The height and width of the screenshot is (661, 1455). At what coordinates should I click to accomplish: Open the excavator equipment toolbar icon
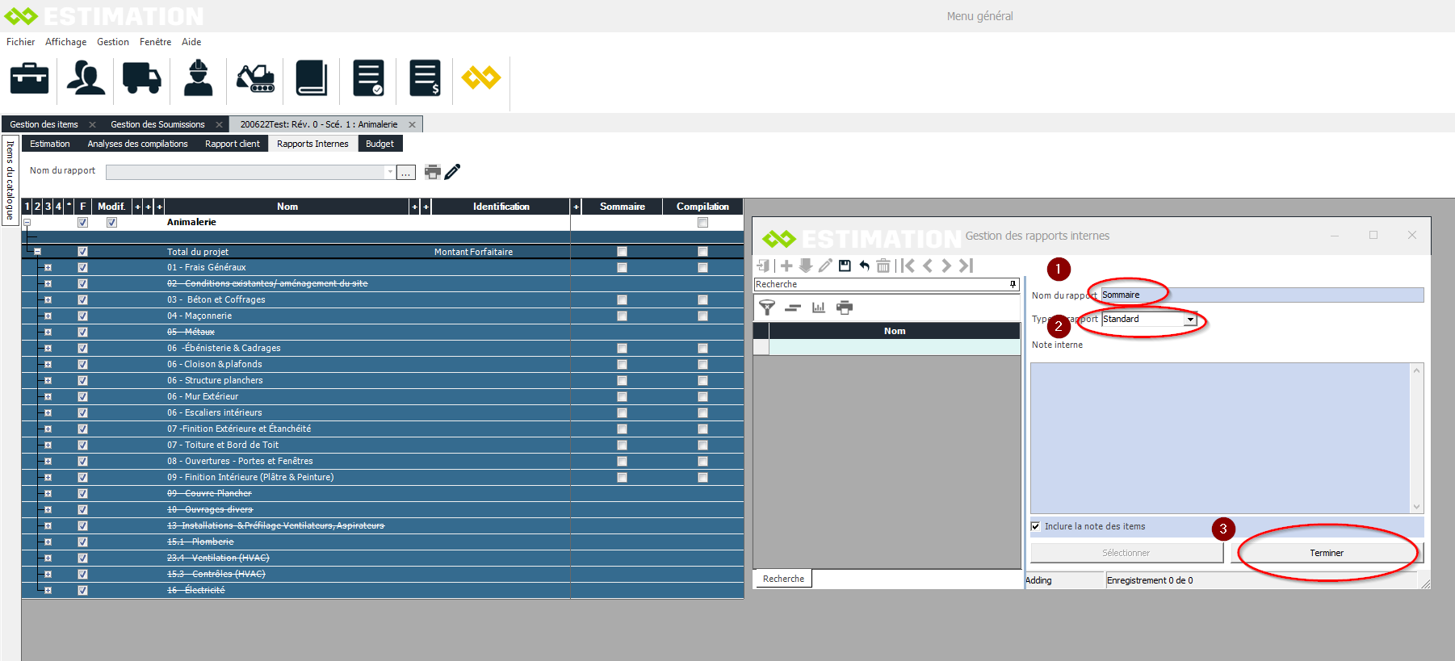[255, 78]
